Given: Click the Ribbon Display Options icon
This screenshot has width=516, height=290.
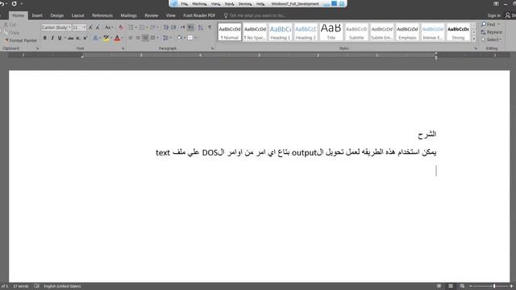Looking at the screenshot, I should click(x=496, y=3).
